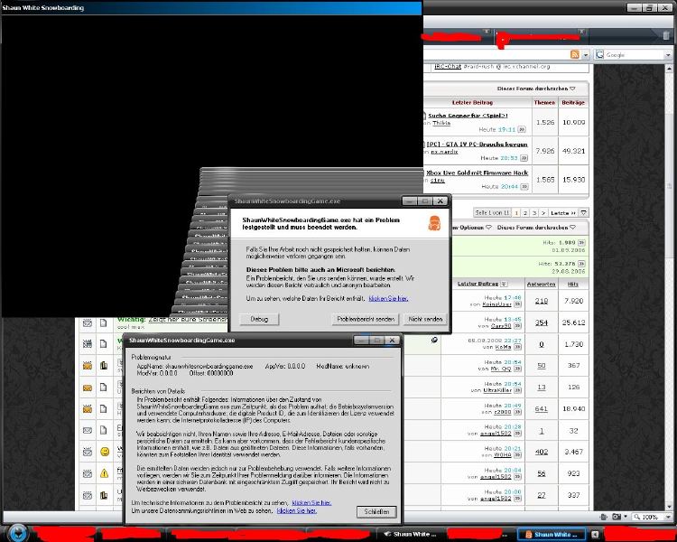Click the smiley thread icon in forum list
This screenshot has width=677, height=542.
click(104, 451)
